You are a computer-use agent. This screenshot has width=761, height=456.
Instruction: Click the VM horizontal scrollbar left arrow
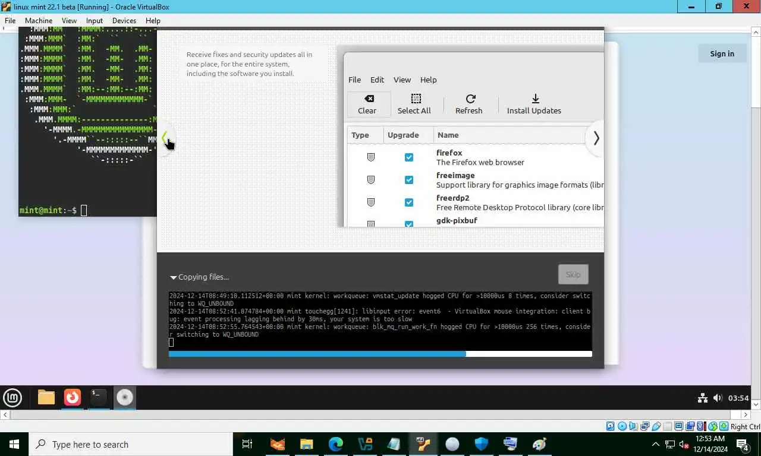pos(5,414)
